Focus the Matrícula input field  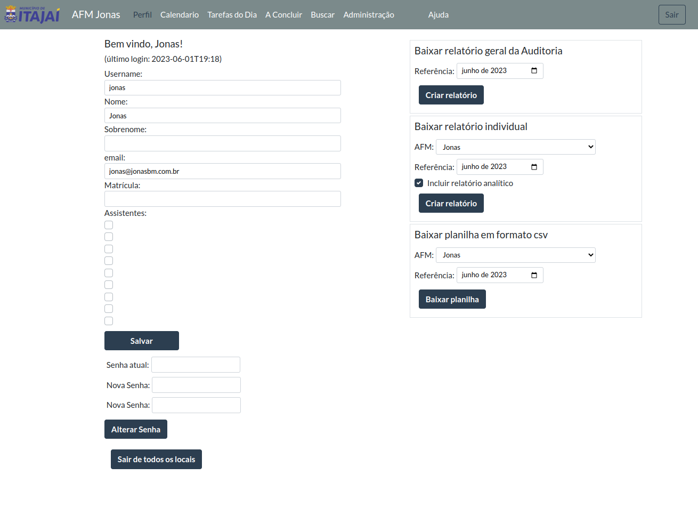tap(223, 199)
